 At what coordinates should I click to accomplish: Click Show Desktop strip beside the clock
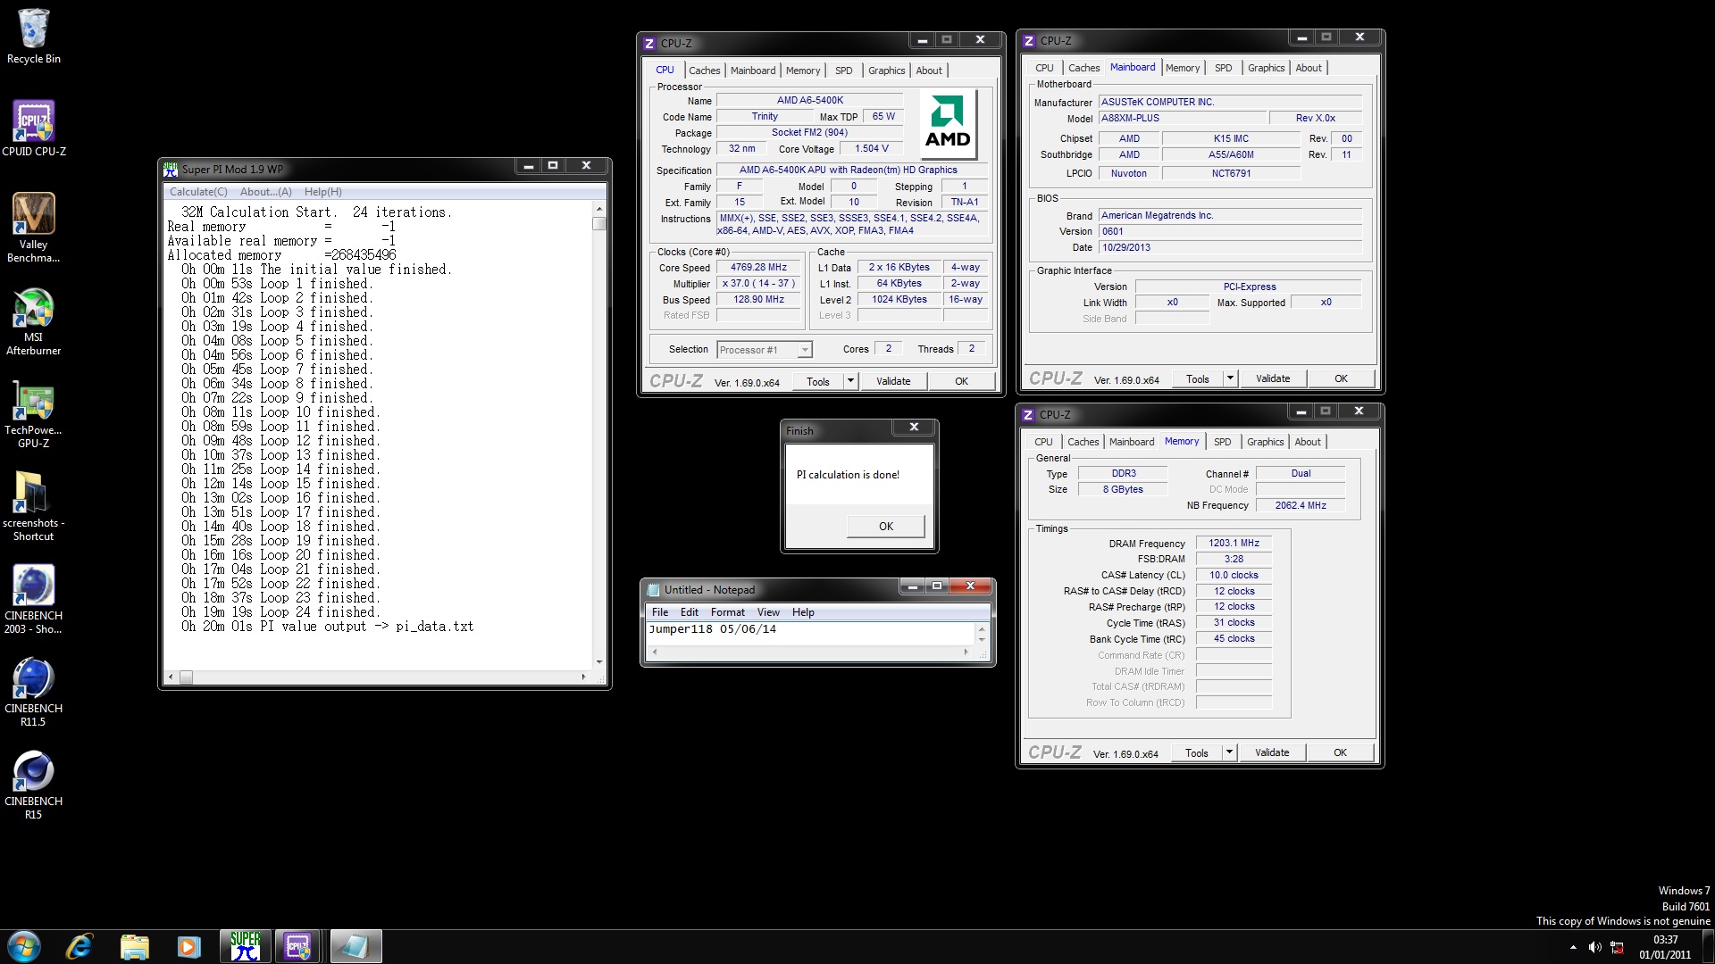pyautogui.click(x=1708, y=946)
